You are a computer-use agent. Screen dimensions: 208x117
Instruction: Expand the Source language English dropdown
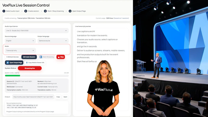coord(20,41)
